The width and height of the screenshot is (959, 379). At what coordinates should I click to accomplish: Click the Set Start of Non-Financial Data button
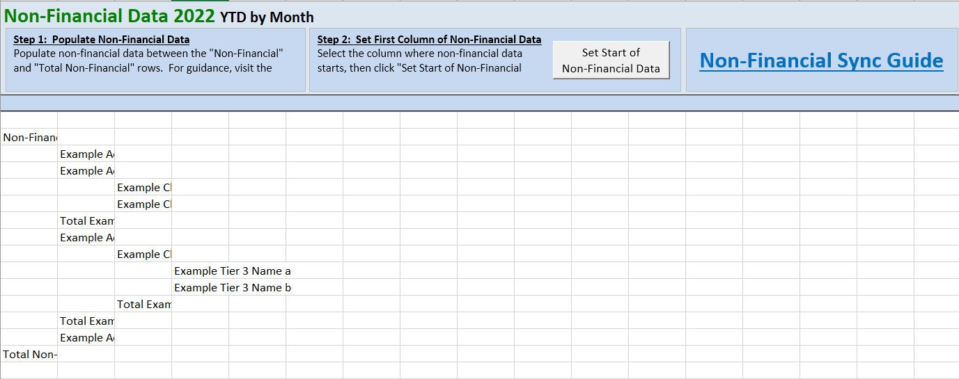611,60
